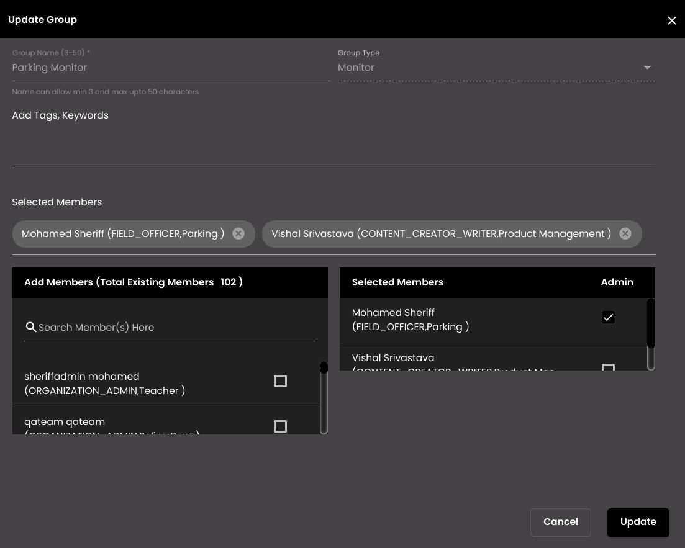The height and width of the screenshot is (548, 685).
Task: Uncheck Admin for Mohamed Sheriff
Action: click(608, 317)
